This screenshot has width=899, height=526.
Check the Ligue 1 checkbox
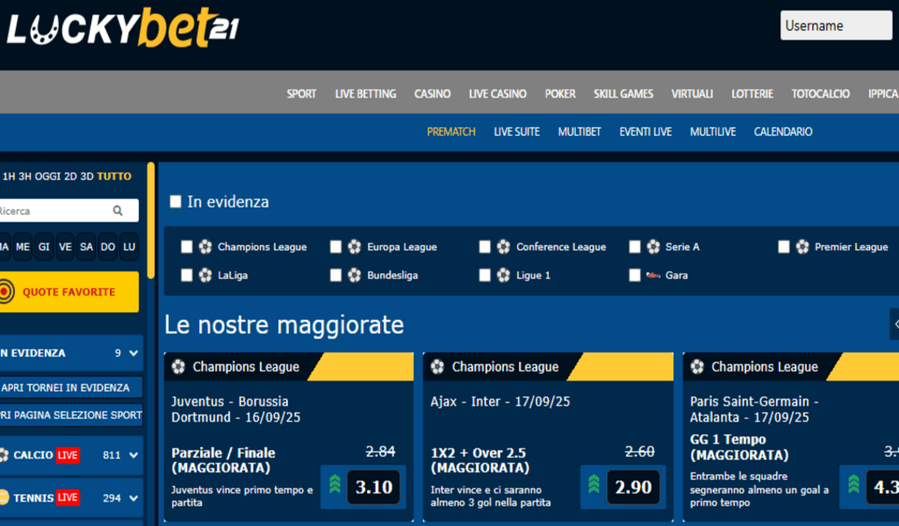485,275
